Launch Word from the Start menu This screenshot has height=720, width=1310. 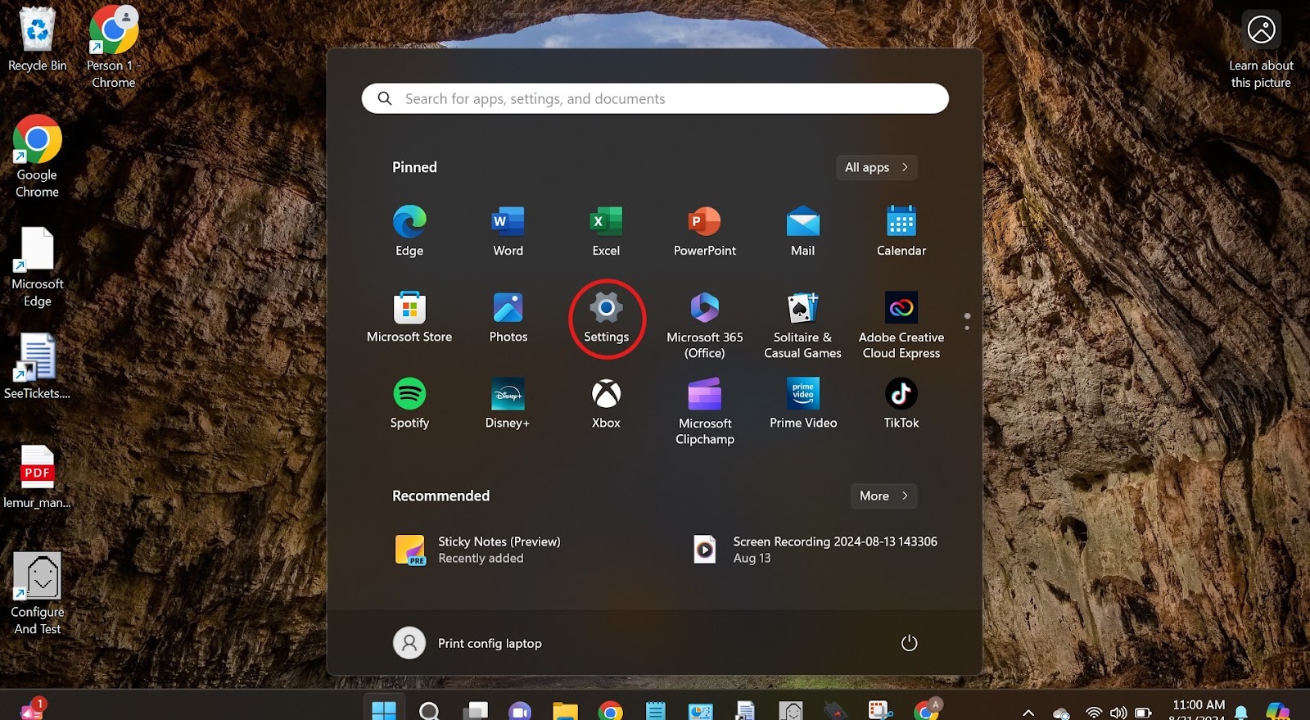508,231
